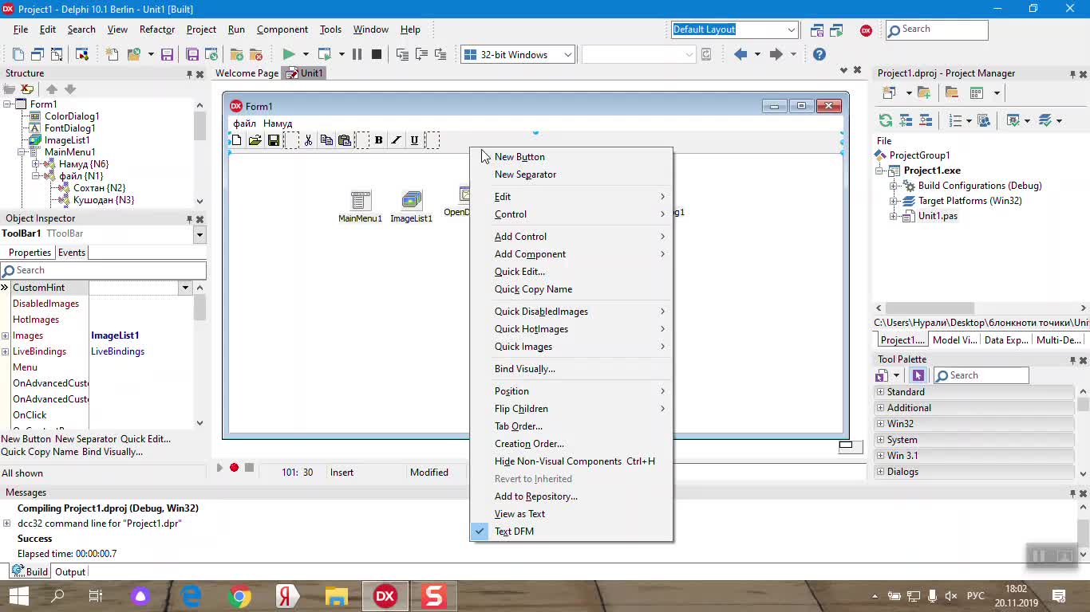1090x612 pixels.
Task: Click Quick Copy Name link below inspector
Action: pos(40,452)
